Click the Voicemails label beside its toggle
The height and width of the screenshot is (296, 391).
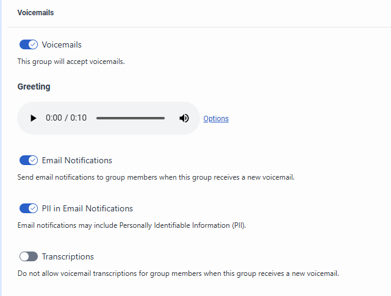point(62,44)
